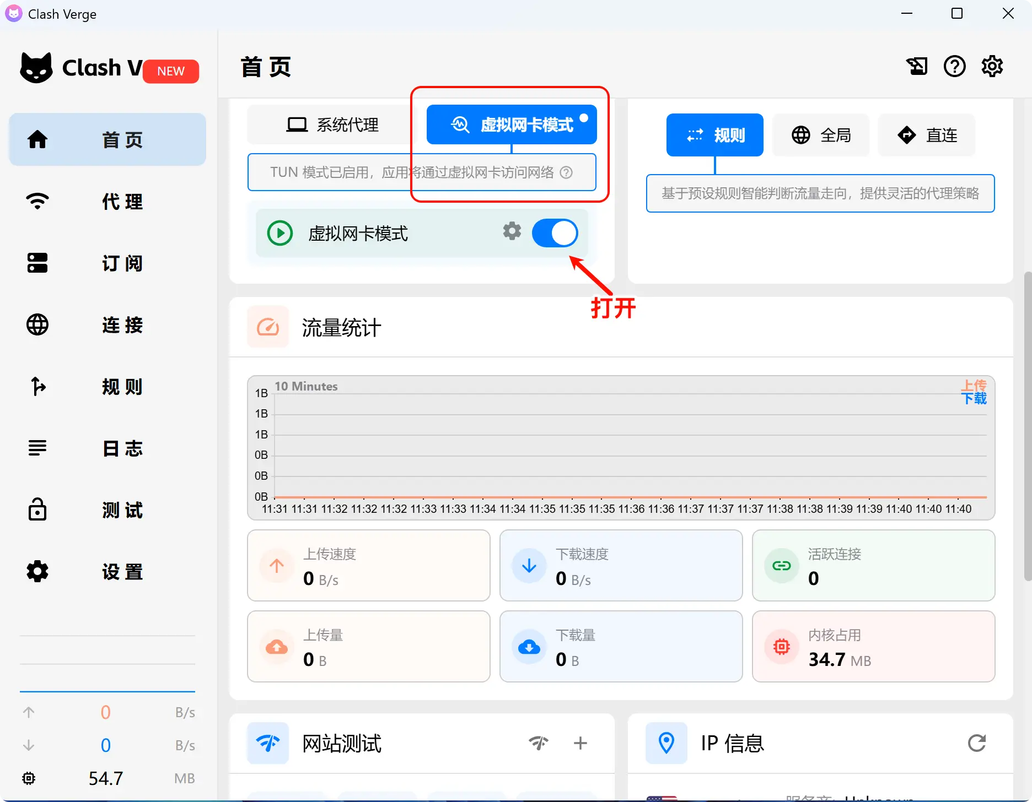Open the 连接 connections page
The image size is (1032, 802).
click(x=108, y=324)
